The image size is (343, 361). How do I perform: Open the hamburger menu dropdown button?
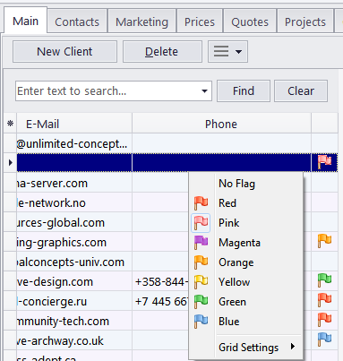click(227, 52)
